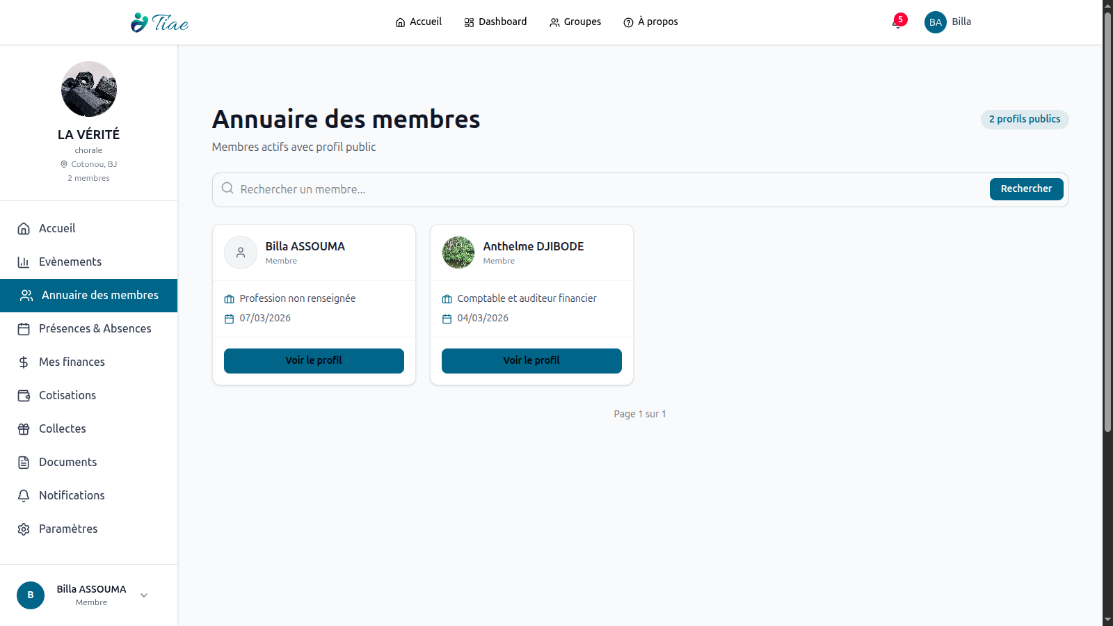
Task: Click the search magnifier icon
Action: pyautogui.click(x=227, y=188)
